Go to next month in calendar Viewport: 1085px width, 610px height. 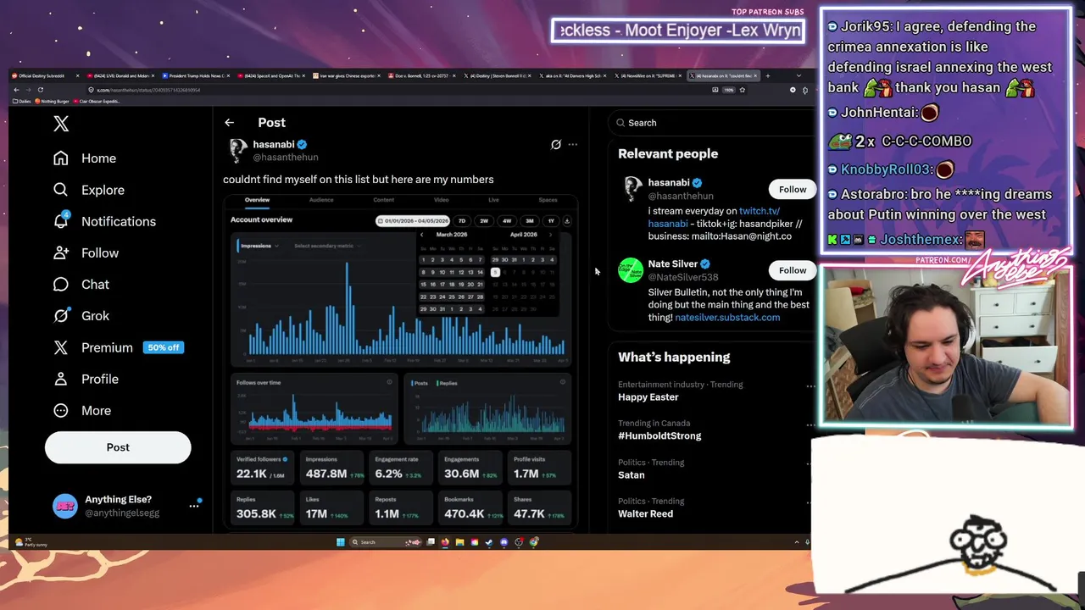551,235
